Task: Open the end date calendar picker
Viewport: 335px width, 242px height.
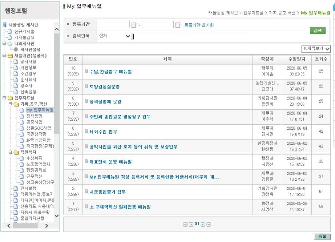Action: pos(178,25)
